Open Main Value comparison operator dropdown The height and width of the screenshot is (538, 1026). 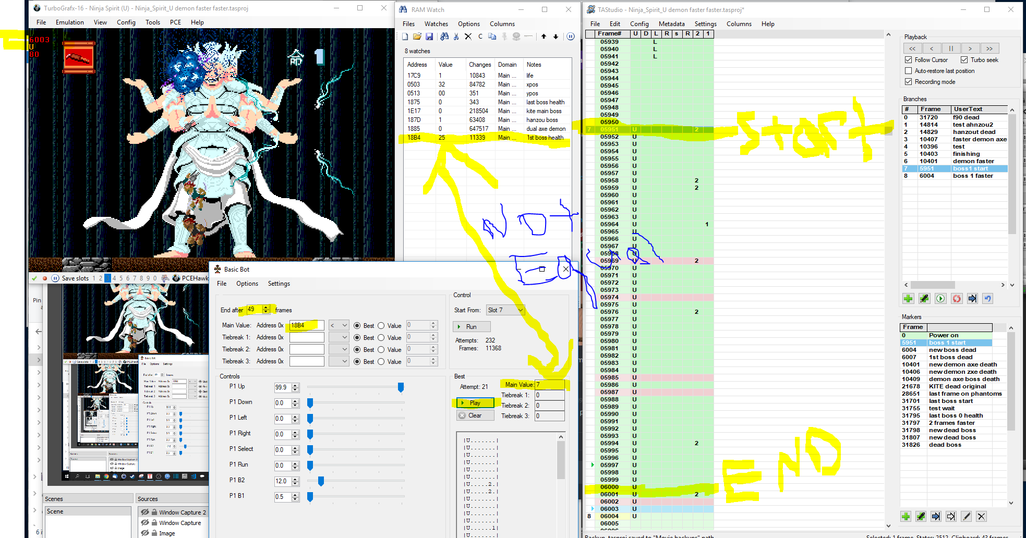point(339,325)
